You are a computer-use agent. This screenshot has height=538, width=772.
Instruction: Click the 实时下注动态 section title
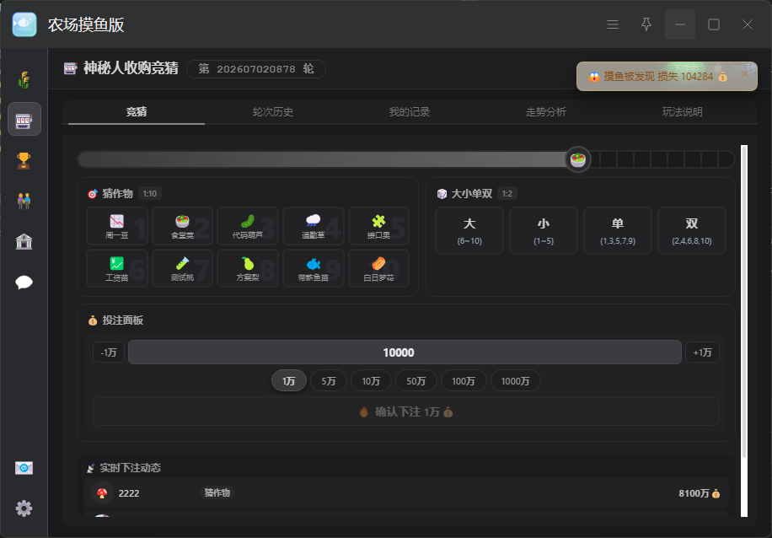point(131,467)
